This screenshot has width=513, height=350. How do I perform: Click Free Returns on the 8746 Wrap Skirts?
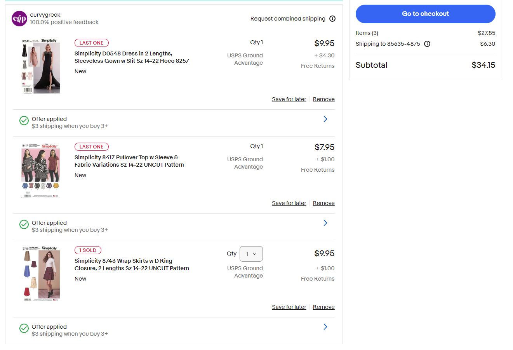tap(318, 279)
